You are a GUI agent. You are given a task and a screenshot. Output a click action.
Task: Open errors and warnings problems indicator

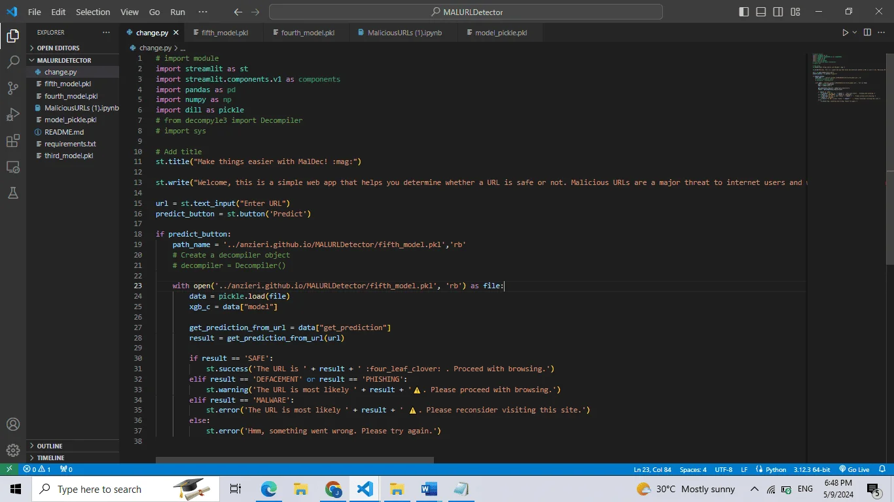(37, 469)
